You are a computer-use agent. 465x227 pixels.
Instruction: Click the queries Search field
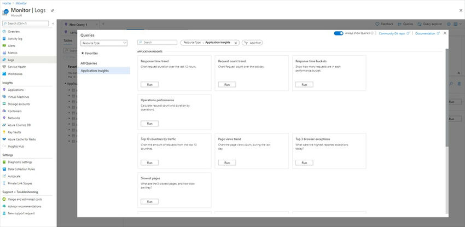(x=159, y=42)
